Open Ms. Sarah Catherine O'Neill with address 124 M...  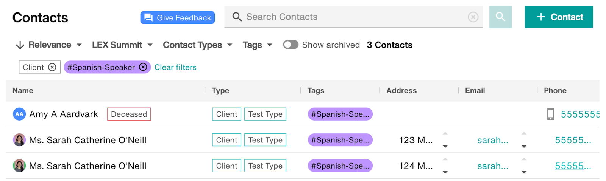click(x=88, y=166)
